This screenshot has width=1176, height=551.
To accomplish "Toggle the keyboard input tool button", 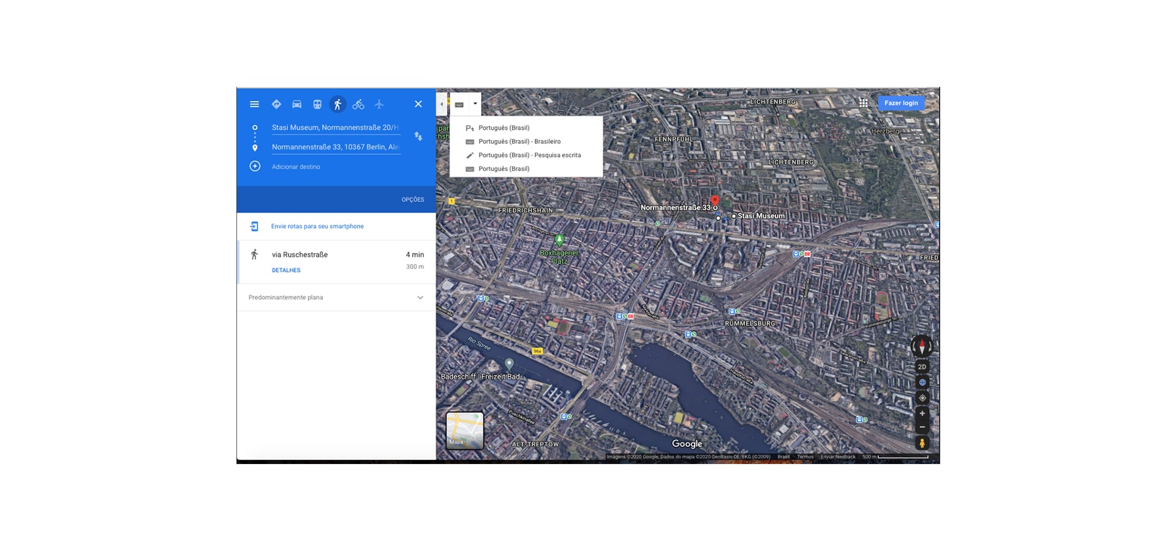I will [x=459, y=104].
